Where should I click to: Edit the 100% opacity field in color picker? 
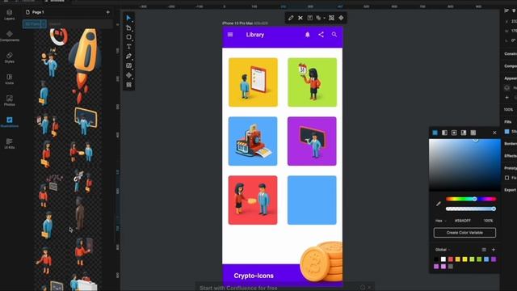click(x=488, y=221)
